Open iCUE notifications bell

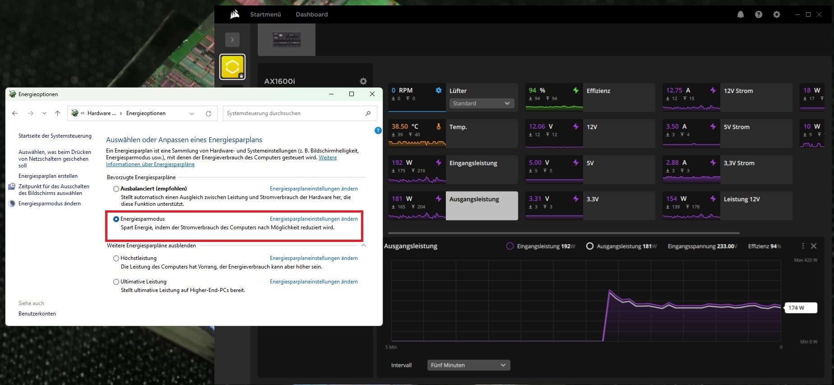741,14
